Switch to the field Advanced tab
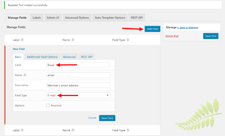The height and width of the screenshot is (136, 225). pos(69,57)
